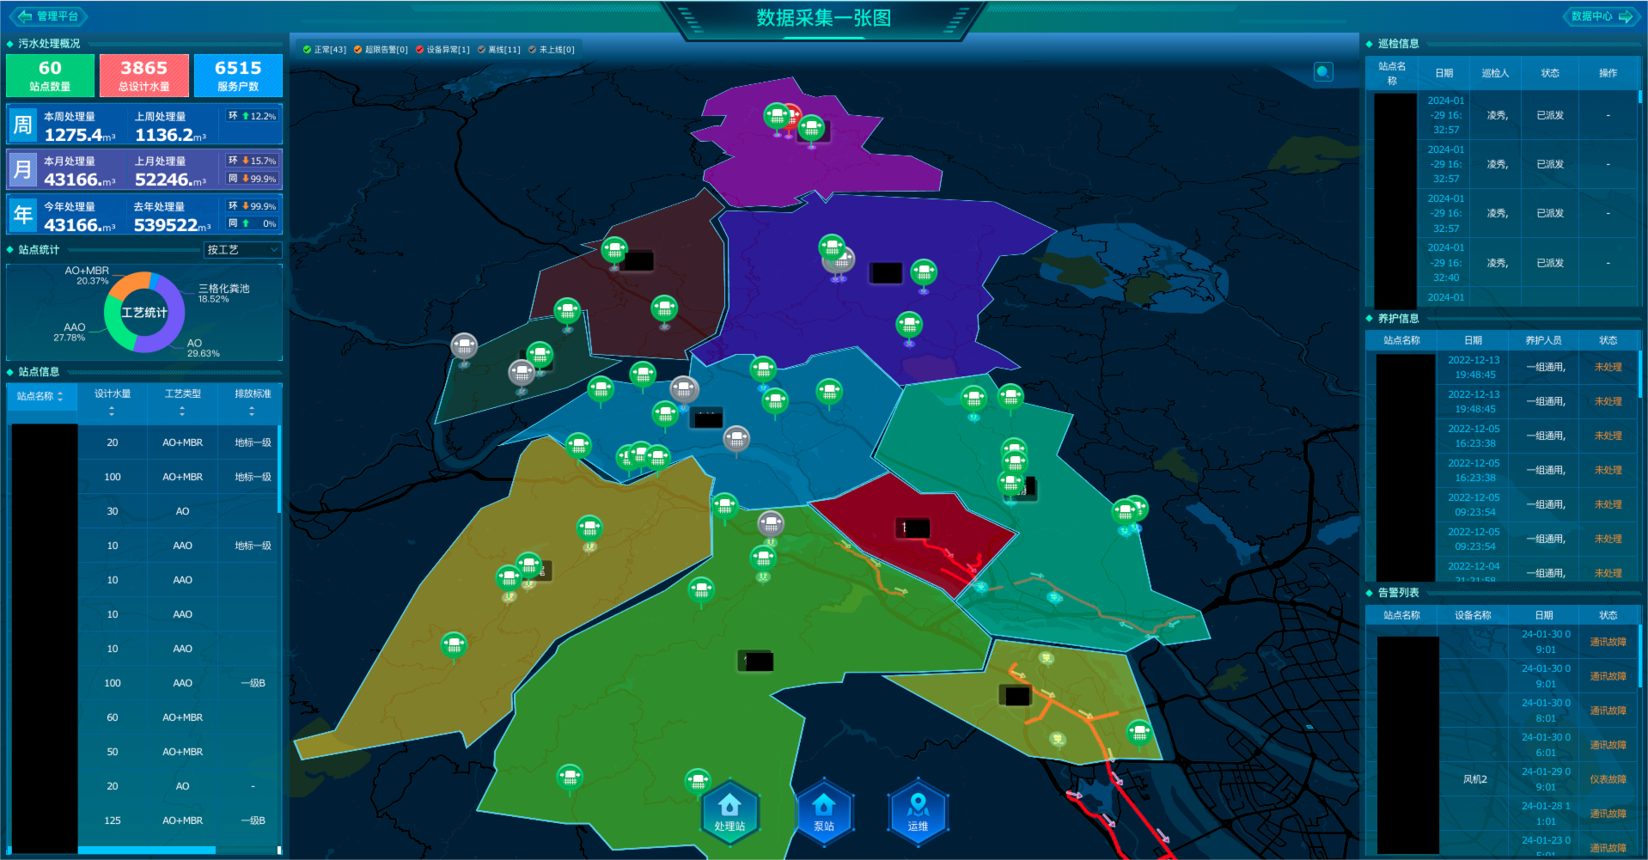Click the 站点数量 60 summary card
Screen dimensions: 1648x860
pos(50,76)
